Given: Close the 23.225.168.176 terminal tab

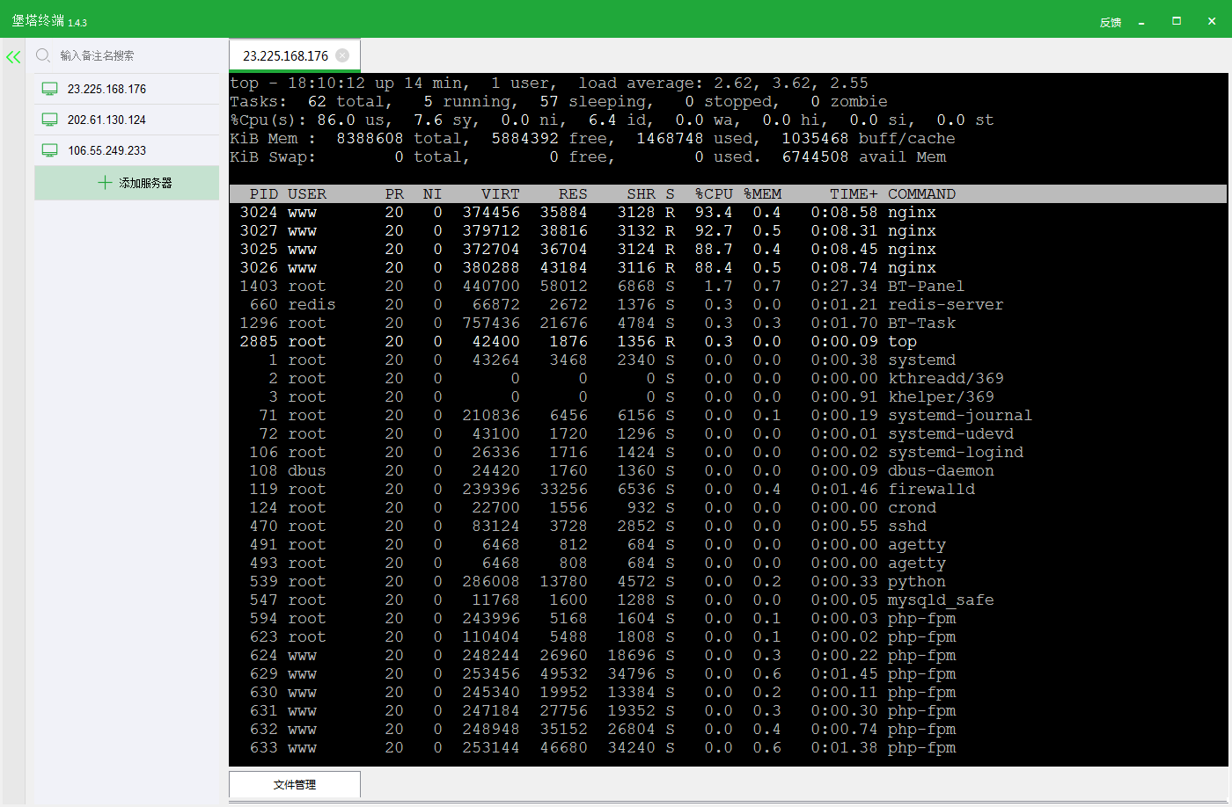Looking at the screenshot, I should pos(342,55).
